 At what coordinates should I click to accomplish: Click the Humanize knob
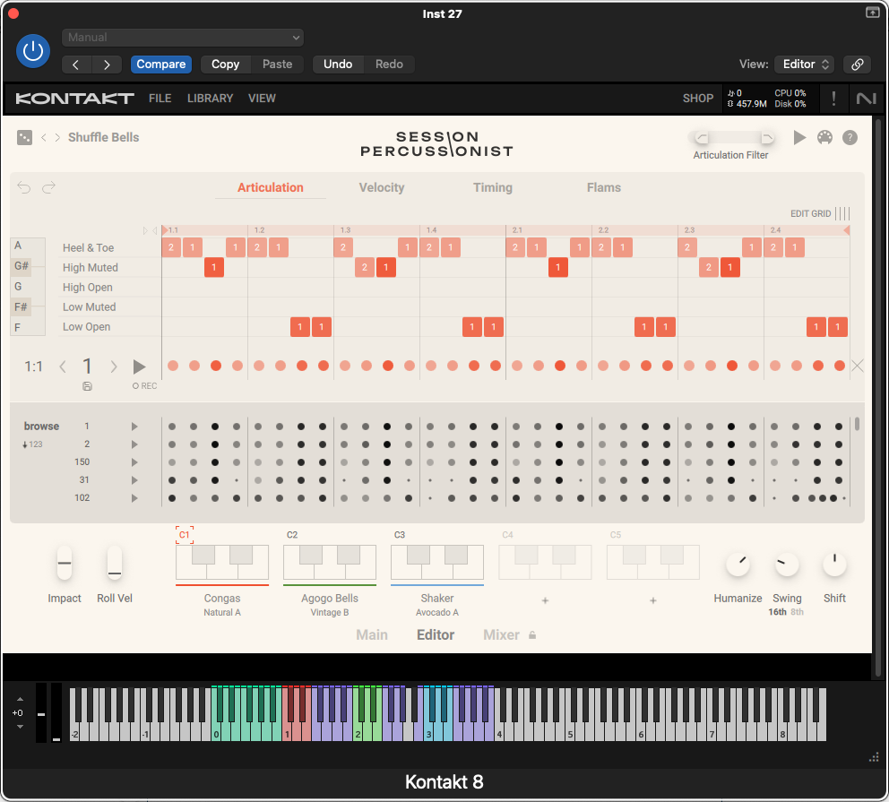click(738, 565)
